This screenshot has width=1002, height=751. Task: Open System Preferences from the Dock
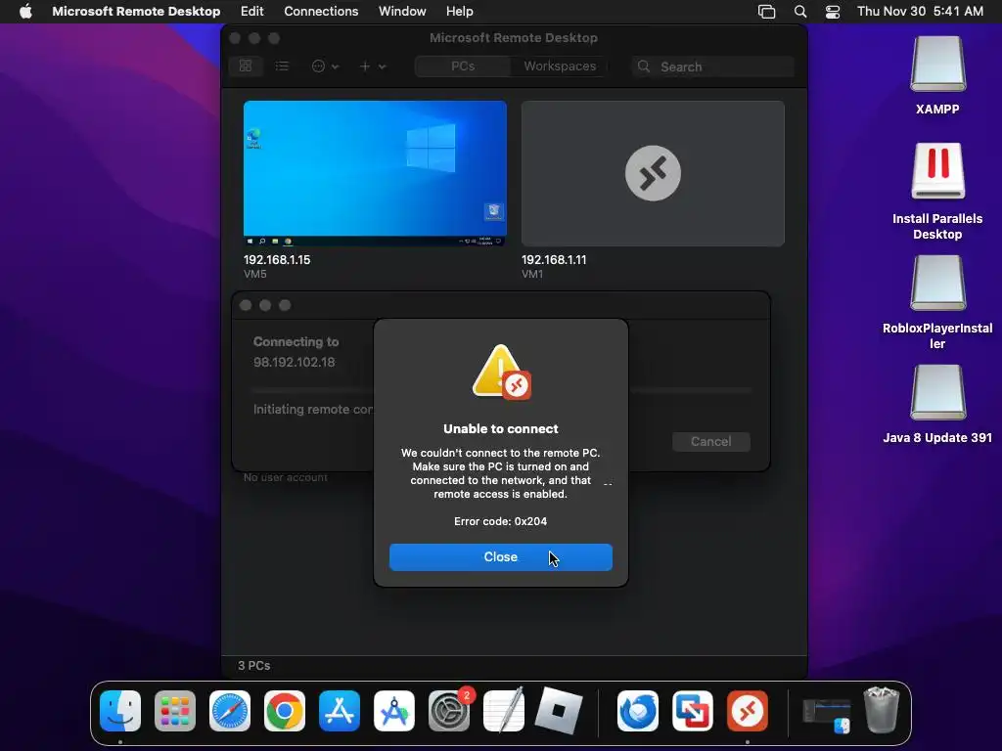coord(448,711)
